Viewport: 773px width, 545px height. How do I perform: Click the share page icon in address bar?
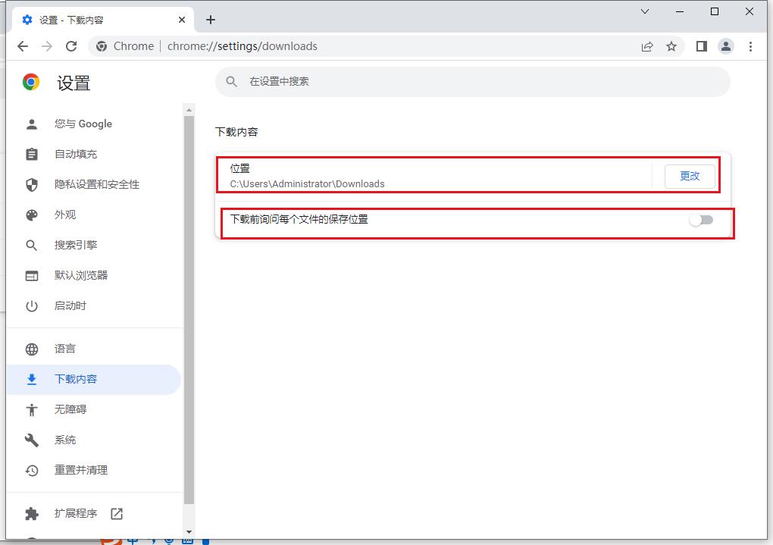tap(647, 46)
